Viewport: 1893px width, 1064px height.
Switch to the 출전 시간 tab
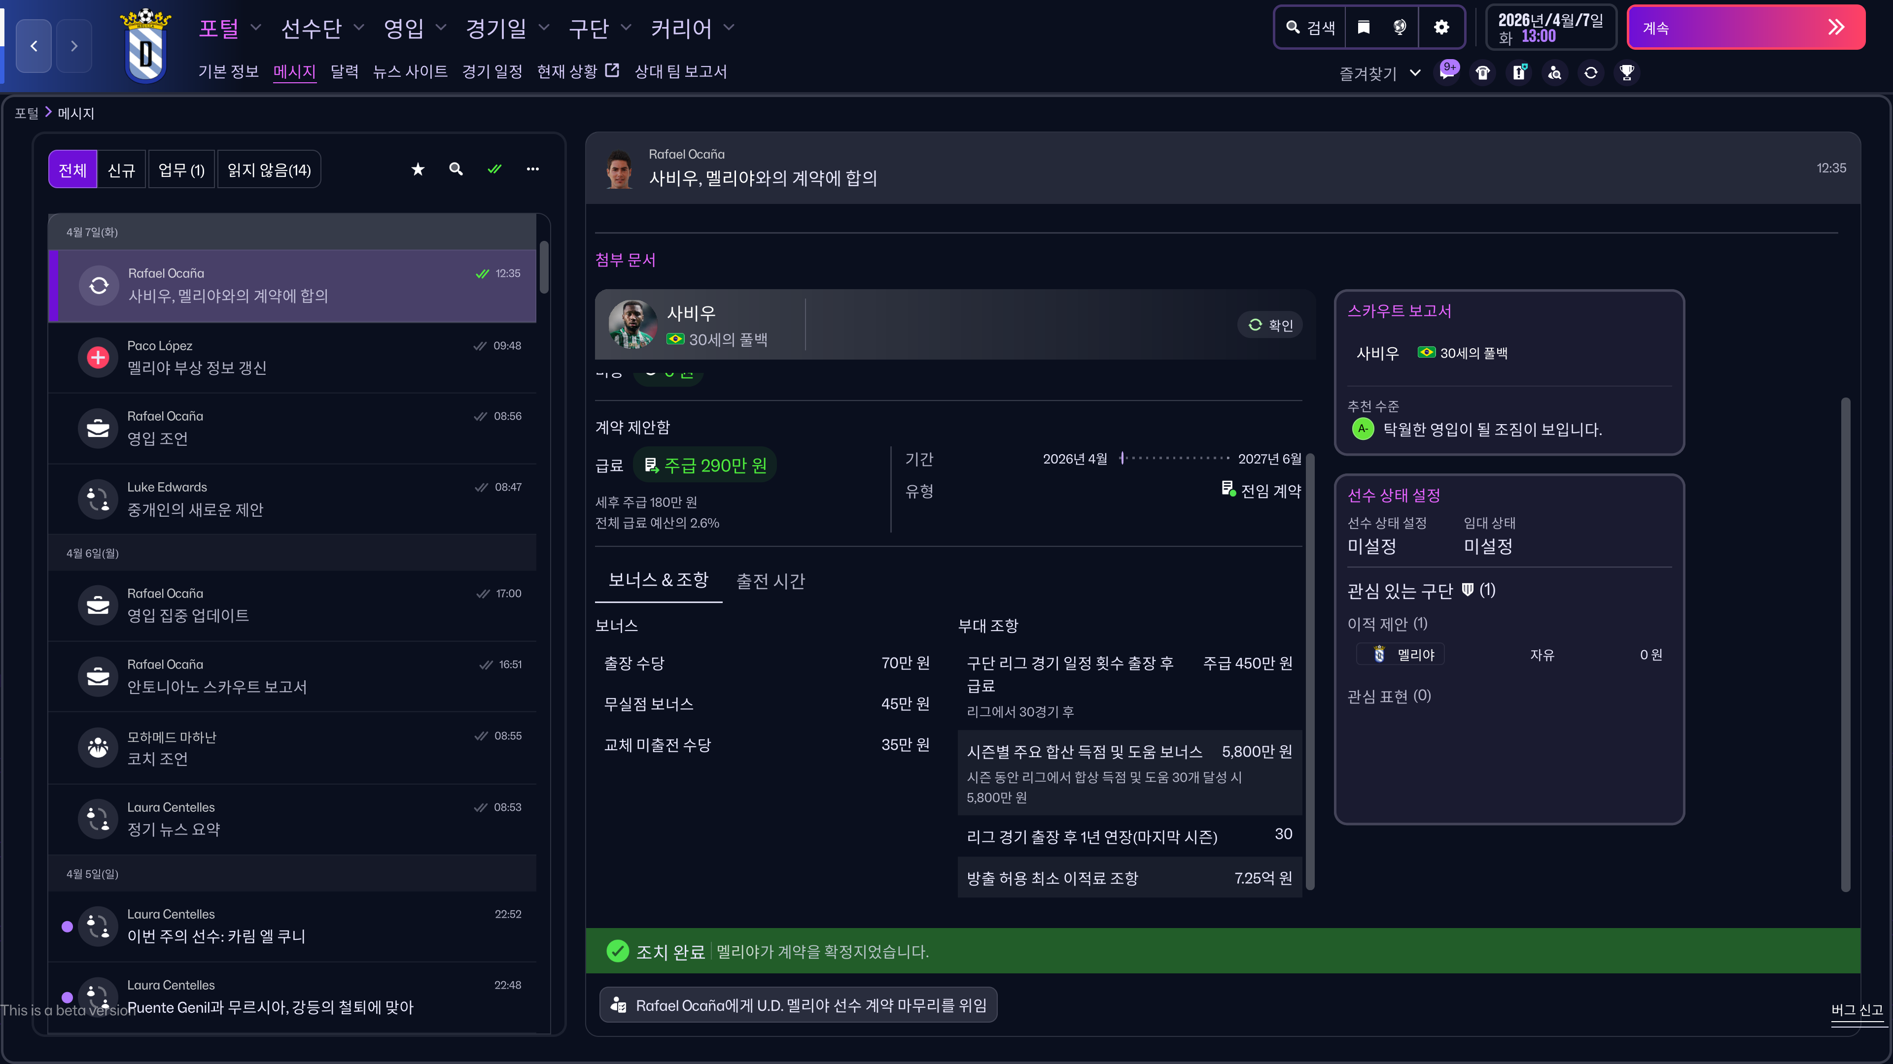[x=770, y=581]
